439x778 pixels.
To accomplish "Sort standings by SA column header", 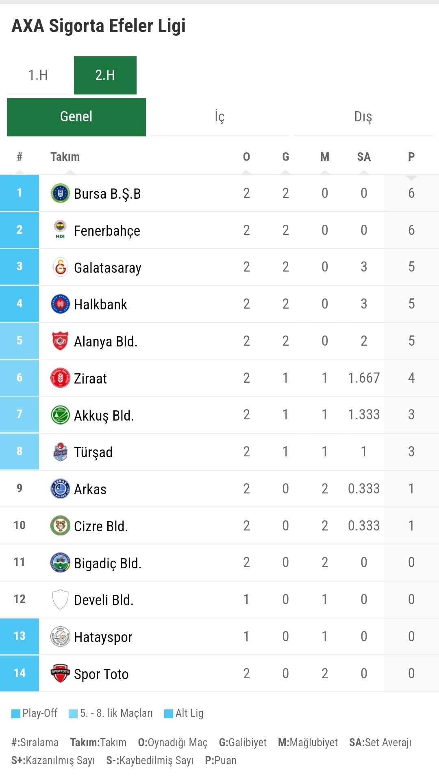I will 364,157.
